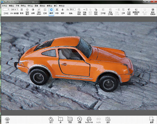The height and width of the screenshot is (124, 157).
Task: Open the 图像 (Image) menu
Action: (36, 6)
